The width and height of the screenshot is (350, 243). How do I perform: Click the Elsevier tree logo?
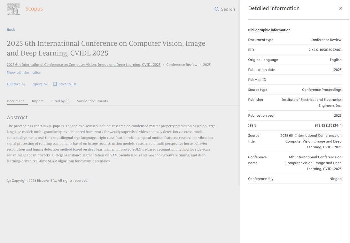13,9
